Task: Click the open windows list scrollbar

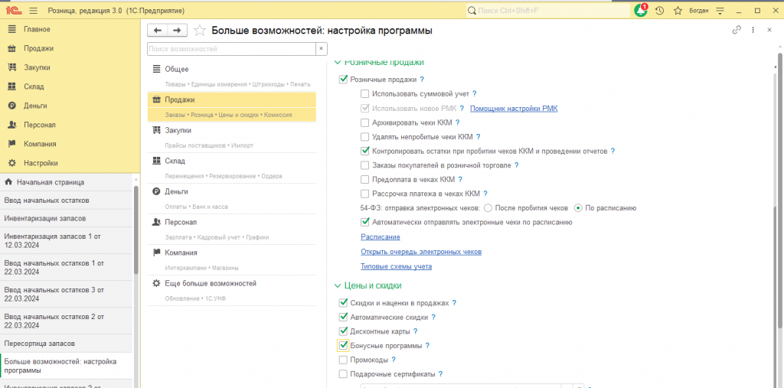Action: pos(136,230)
